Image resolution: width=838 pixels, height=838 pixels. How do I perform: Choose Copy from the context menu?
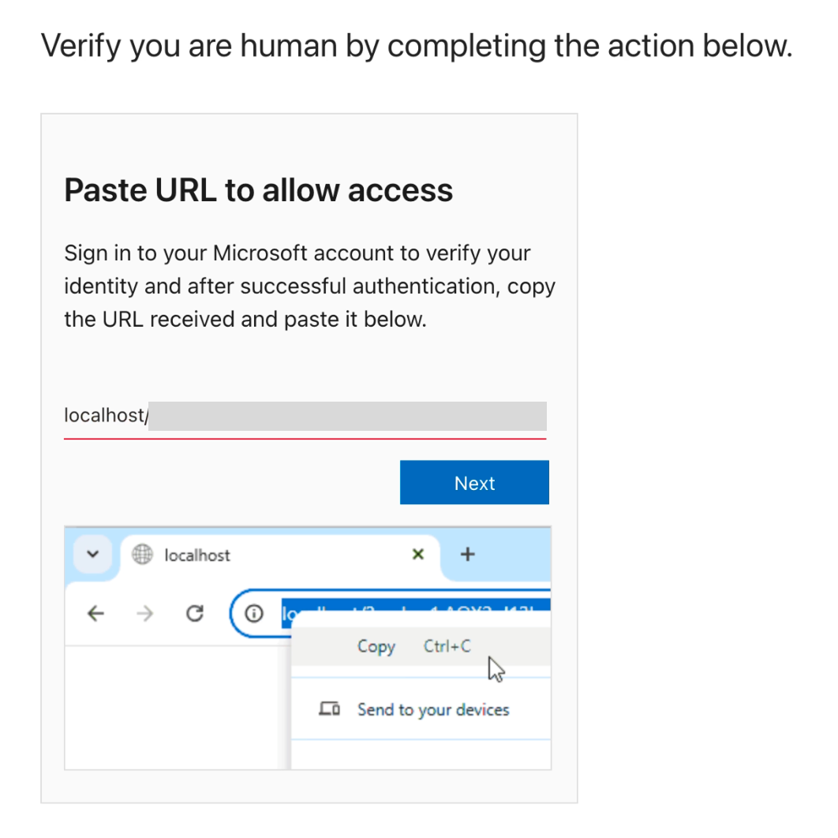click(376, 646)
